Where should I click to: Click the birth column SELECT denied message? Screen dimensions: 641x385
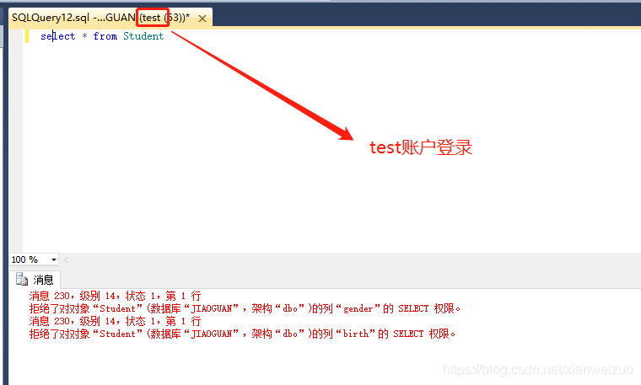coord(242,334)
